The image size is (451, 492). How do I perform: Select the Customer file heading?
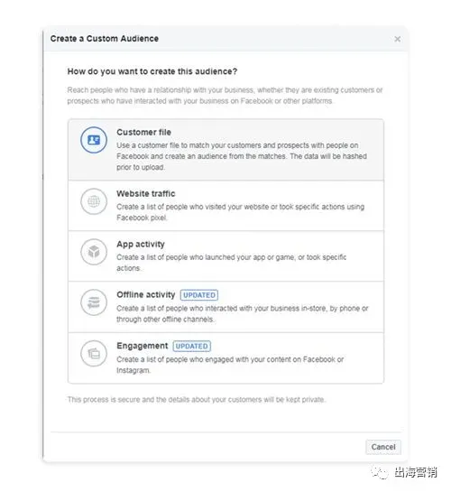[x=143, y=132]
